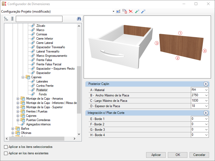Screen dimensions: 215x161
Task: Select the Posterior tree item
Action: coord(42,90)
